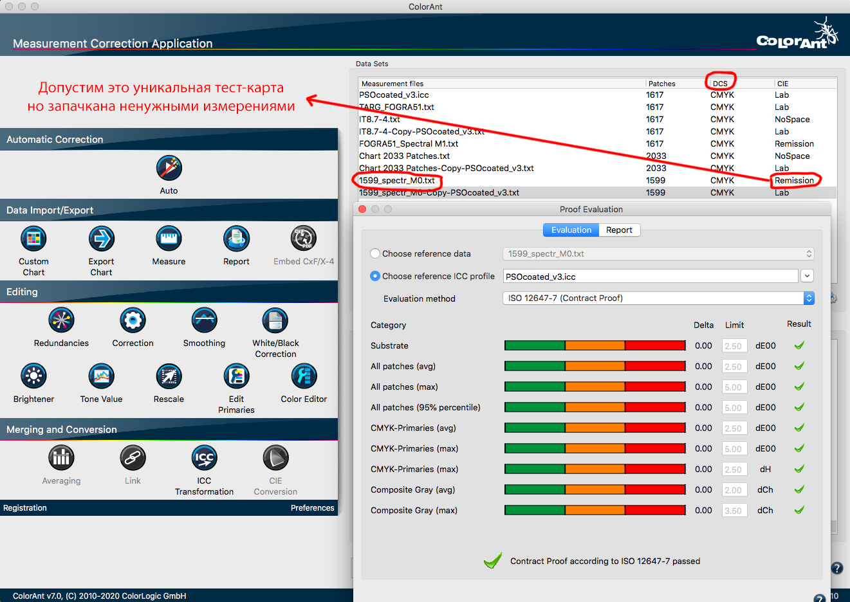Screen dimensions: 850x602
Task: Click the Link tool icon
Action: coord(133,458)
